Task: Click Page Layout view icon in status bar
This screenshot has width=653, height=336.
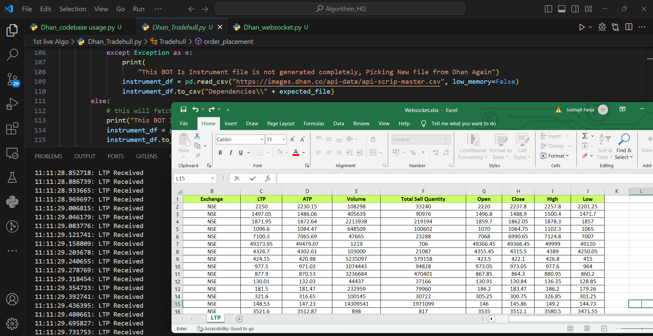Action: pyautogui.click(x=587, y=329)
